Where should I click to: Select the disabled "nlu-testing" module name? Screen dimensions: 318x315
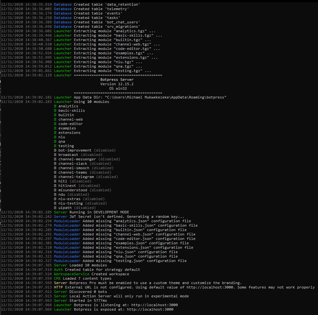coord(70,203)
